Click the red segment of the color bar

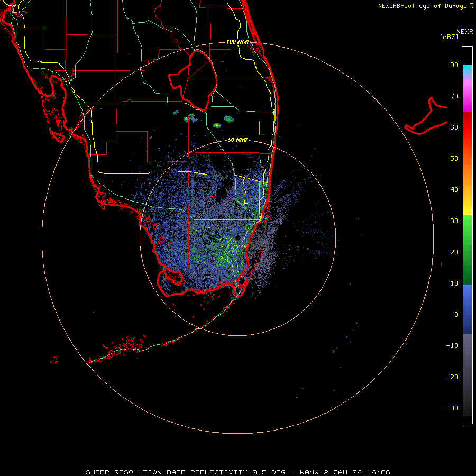click(467, 127)
